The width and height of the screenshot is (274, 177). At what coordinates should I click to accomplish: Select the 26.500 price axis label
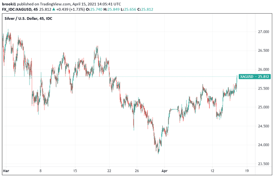tap(263, 51)
